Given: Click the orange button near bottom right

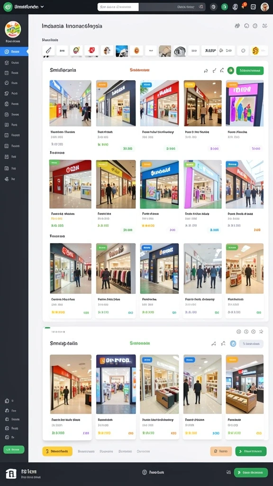Looking at the screenshot, I should coord(221,451).
